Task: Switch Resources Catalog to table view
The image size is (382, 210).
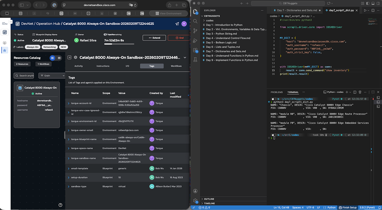Action: (x=59, y=58)
